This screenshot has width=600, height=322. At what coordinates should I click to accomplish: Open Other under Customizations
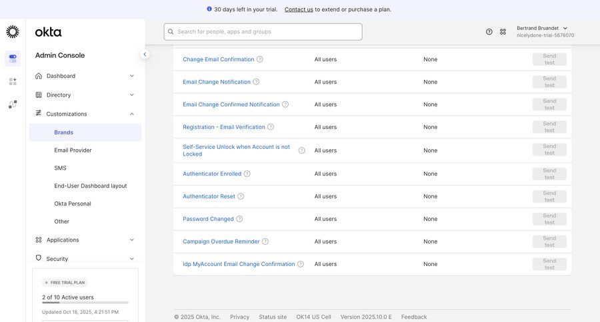pyautogui.click(x=61, y=222)
